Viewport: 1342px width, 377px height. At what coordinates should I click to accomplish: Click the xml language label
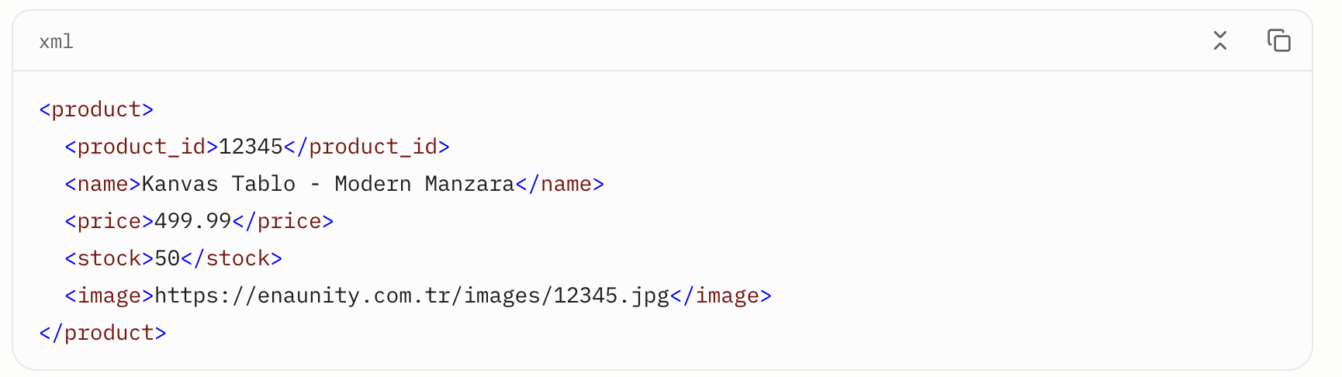(x=56, y=41)
